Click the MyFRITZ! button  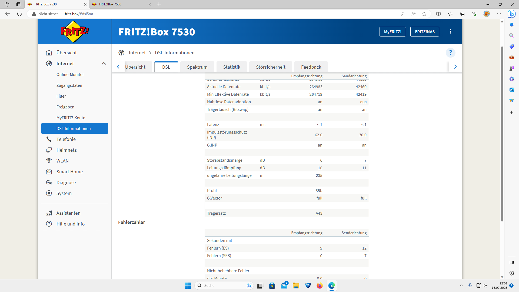pos(392,31)
